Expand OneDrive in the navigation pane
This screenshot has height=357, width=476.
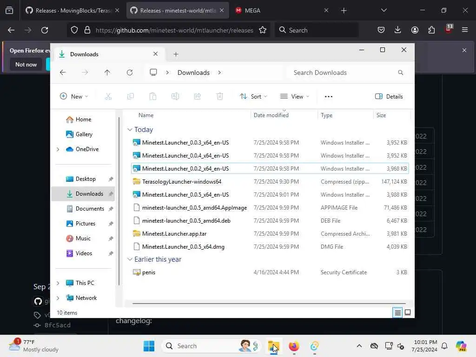pyautogui.click(x=58, y=149)
